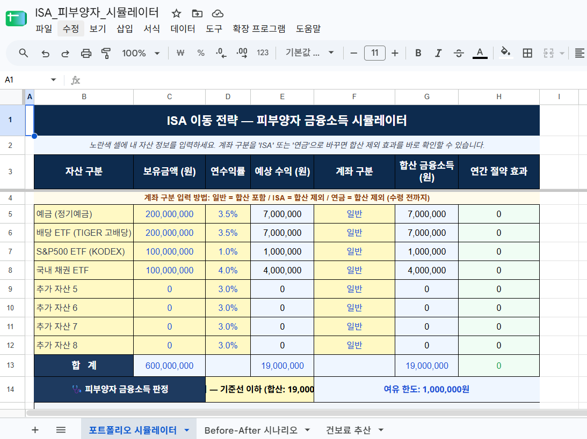Open 포트폴리오 시뮬레이터 tab options arrow
This screenshot has height=439, width=587.
tap(187, 430)
